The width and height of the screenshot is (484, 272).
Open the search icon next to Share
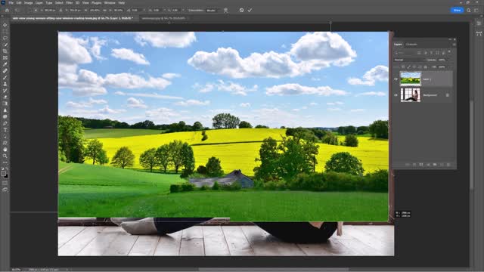(x=469, y=10)
